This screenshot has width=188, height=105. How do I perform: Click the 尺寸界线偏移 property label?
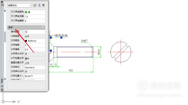click(17, 20)
